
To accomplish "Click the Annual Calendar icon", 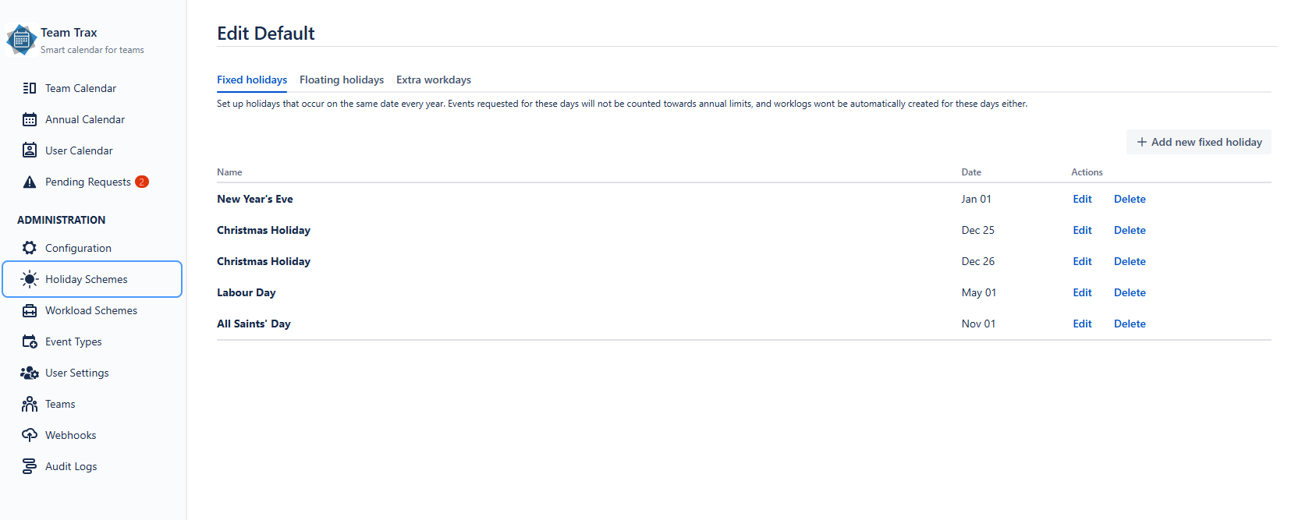I will pos(30,119).
